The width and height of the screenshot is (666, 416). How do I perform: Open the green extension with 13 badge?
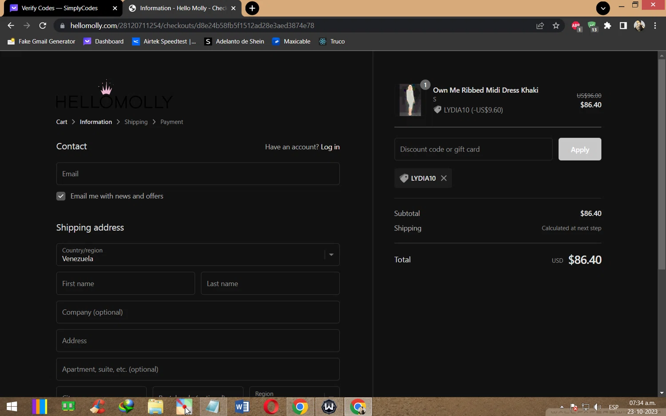592,26
